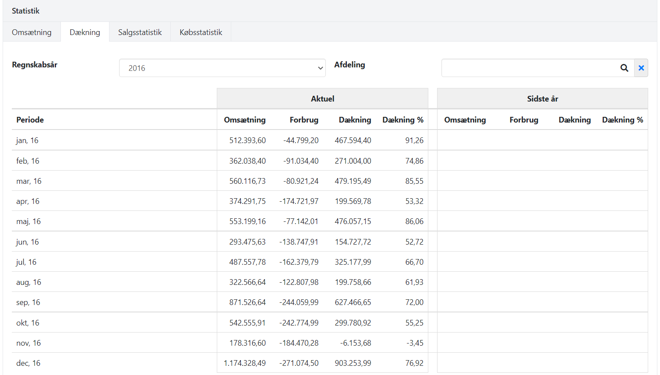Switch to the Omsætning tab
Screen dimensions: 660x375
point(32,32)
